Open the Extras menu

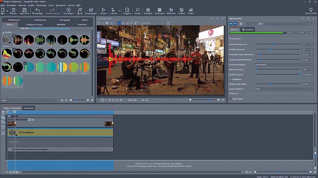(x=51, y=5)
